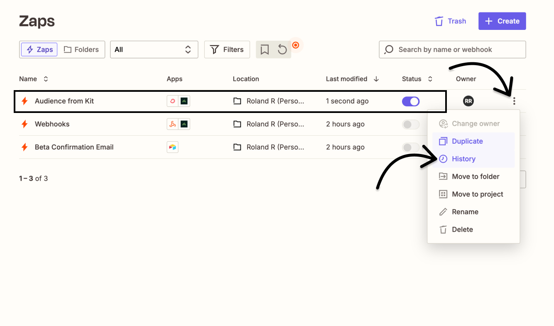
Task: Select the Airtable icon on Beta Confirmation Email
Action: point(172,147)
